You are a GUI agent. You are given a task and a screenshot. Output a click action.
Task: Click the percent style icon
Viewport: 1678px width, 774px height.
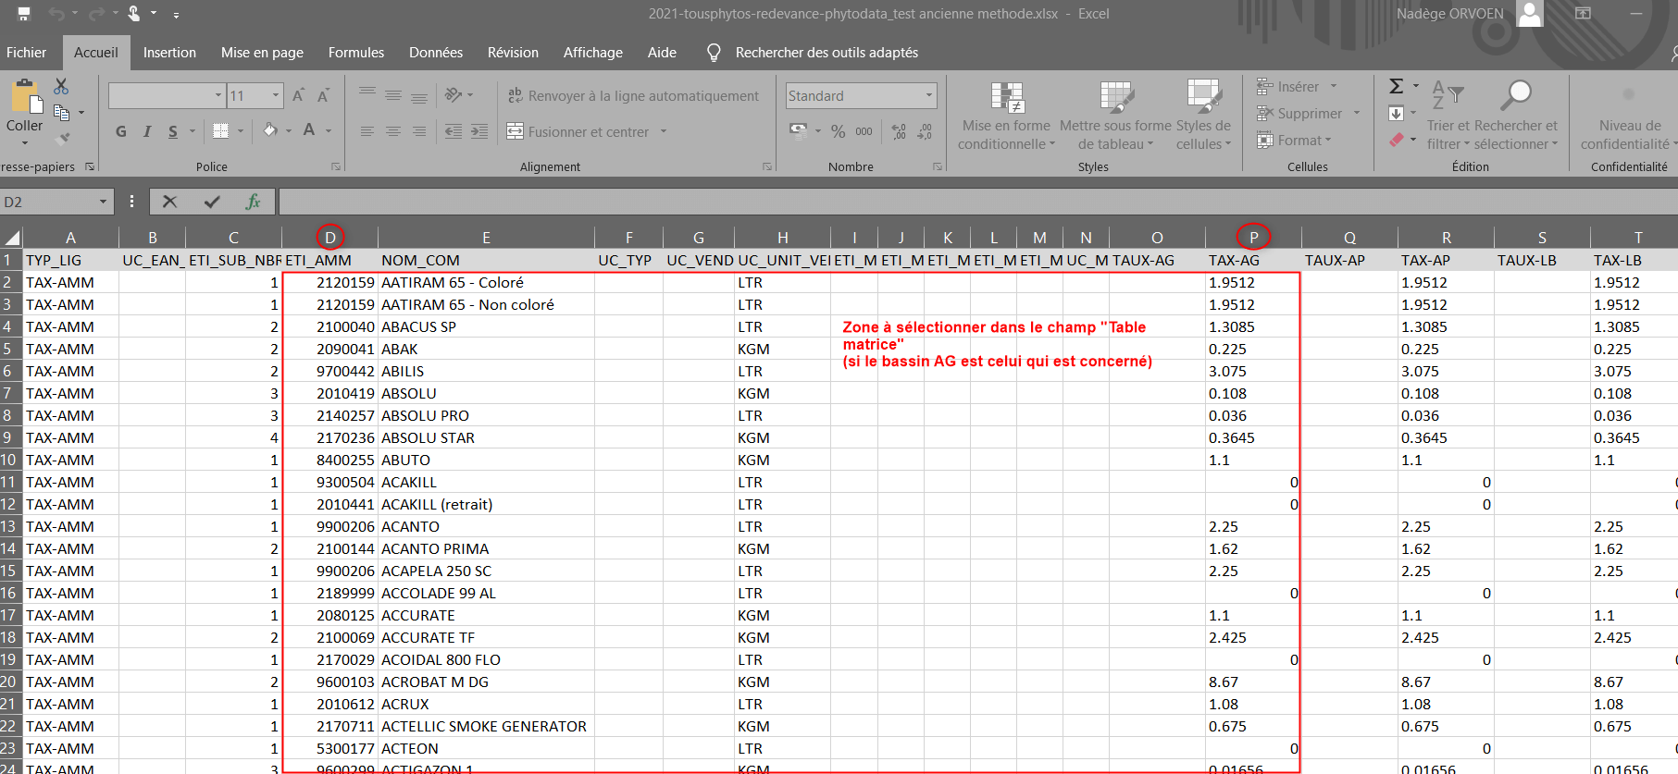tap(838, 131)
